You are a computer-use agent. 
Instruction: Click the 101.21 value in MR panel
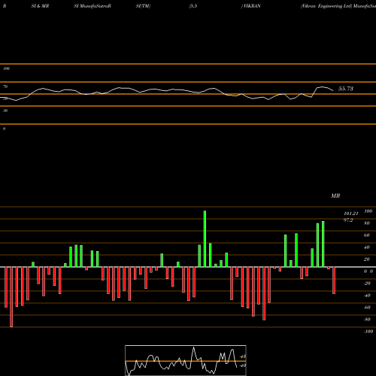click(351, 214)
